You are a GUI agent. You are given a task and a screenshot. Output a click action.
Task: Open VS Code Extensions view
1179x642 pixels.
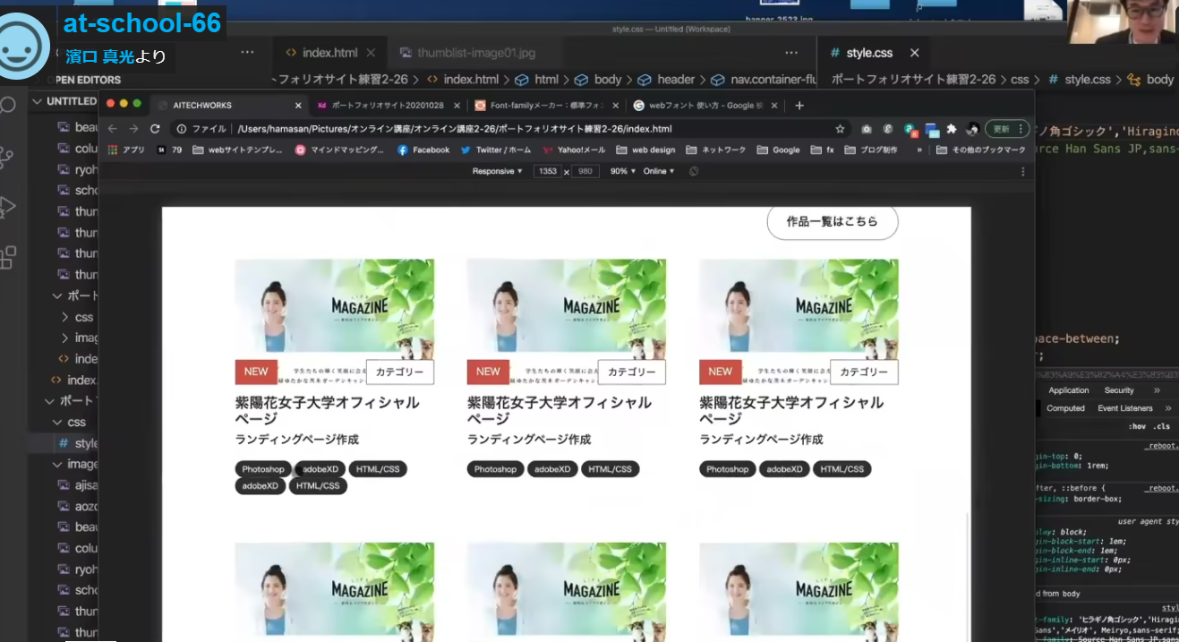click(x=7, y=258)
